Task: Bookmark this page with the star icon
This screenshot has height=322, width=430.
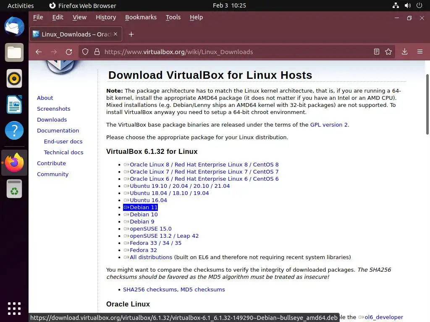Action: pyautogui.click(x=388, y=52)
